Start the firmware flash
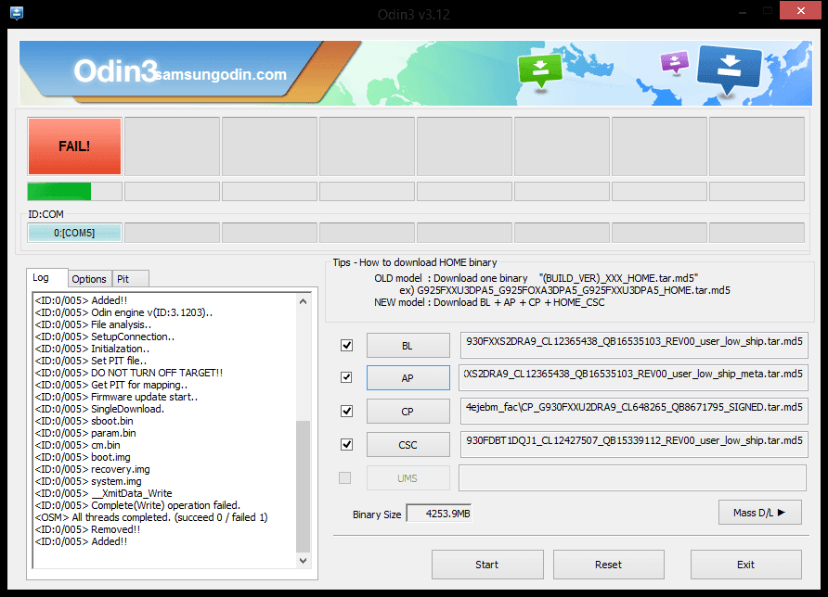 487,565
